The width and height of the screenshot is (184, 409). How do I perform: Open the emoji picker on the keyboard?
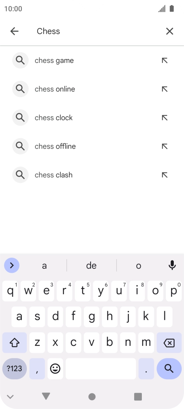point(55,368)
